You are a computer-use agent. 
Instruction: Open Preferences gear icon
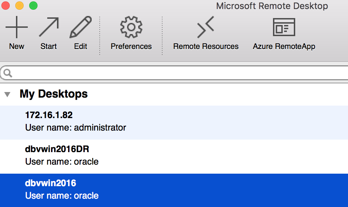(131, 27)
